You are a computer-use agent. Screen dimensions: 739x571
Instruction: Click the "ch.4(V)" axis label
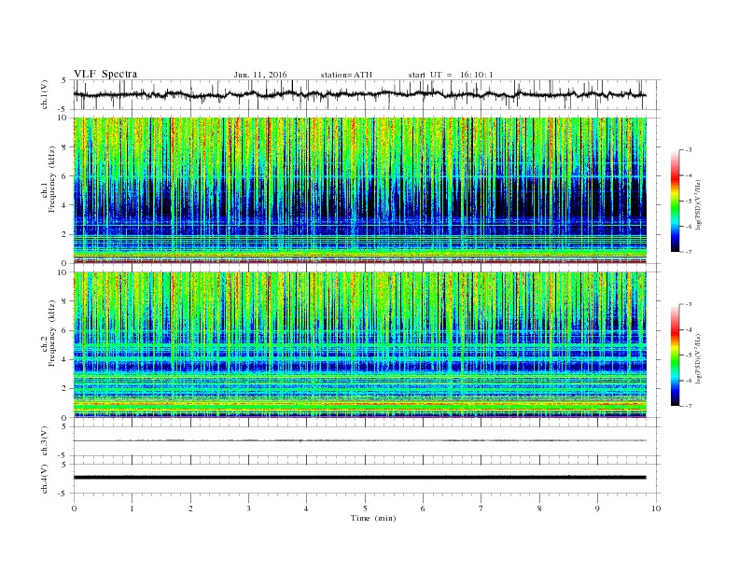[45, 479]
